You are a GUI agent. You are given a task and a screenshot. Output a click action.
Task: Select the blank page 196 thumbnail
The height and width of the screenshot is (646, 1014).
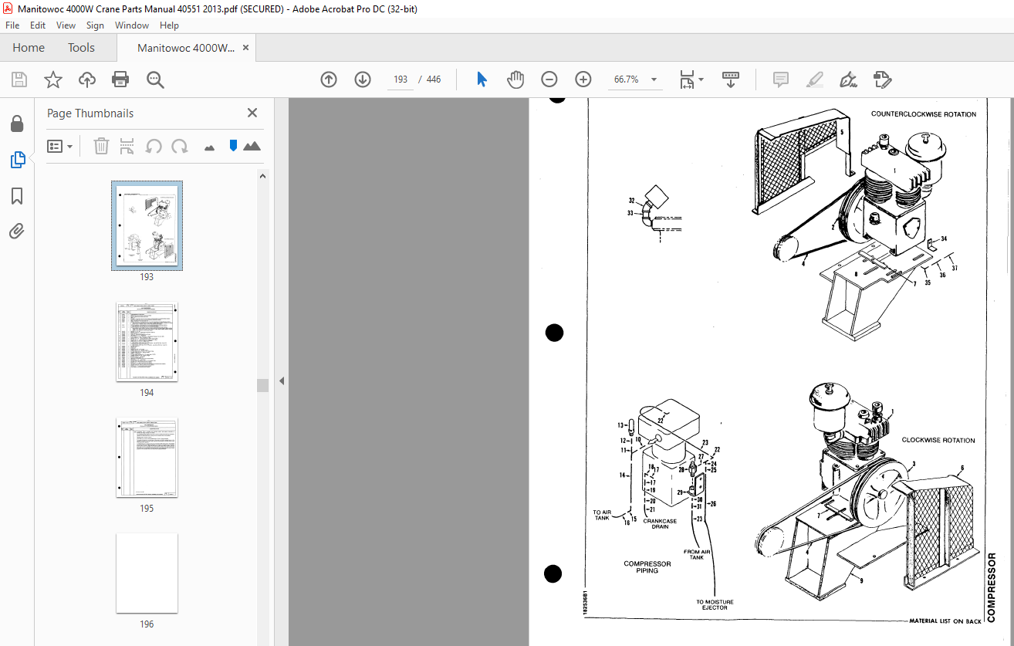point(147,573)
